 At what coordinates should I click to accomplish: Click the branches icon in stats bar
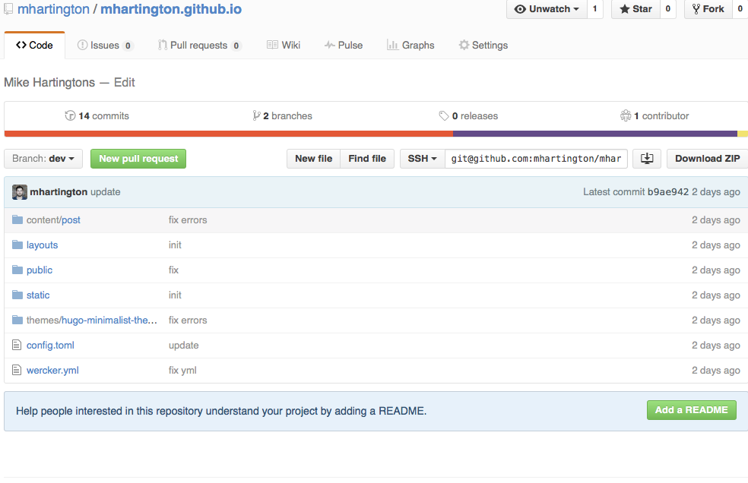pos(257,116)
